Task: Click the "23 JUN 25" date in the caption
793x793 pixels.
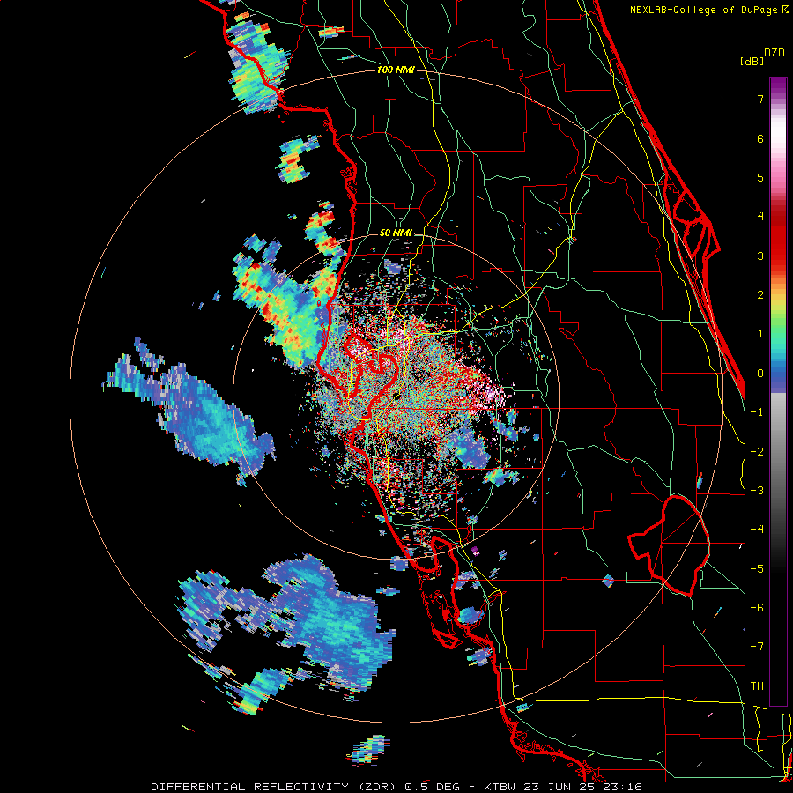Action: coord(560,787)
